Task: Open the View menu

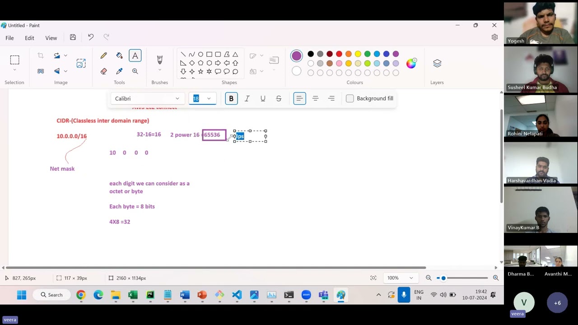Action: (51, 38)
